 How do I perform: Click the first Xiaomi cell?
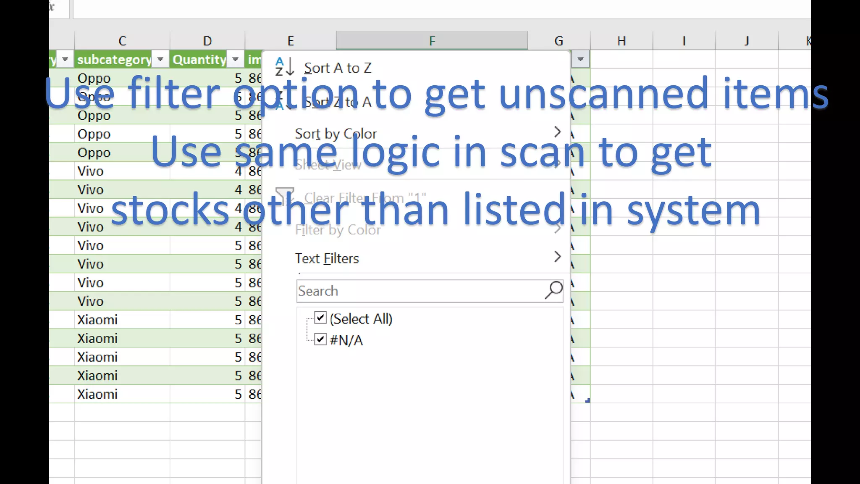[122, 320]
